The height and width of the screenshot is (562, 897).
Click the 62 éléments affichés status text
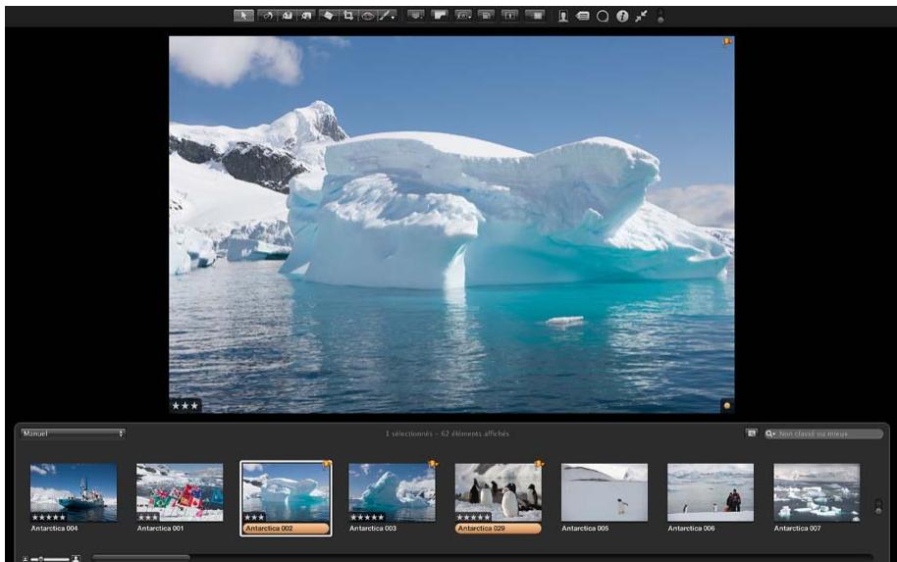coord(475,434)
